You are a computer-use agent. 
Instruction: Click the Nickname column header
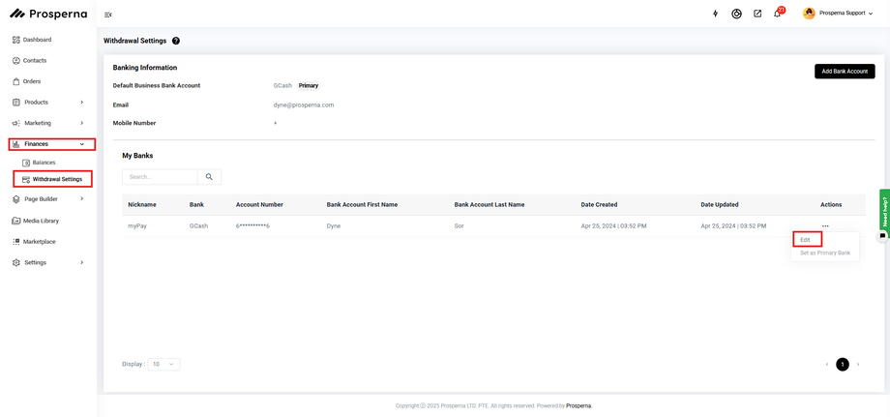pos(142,205)
